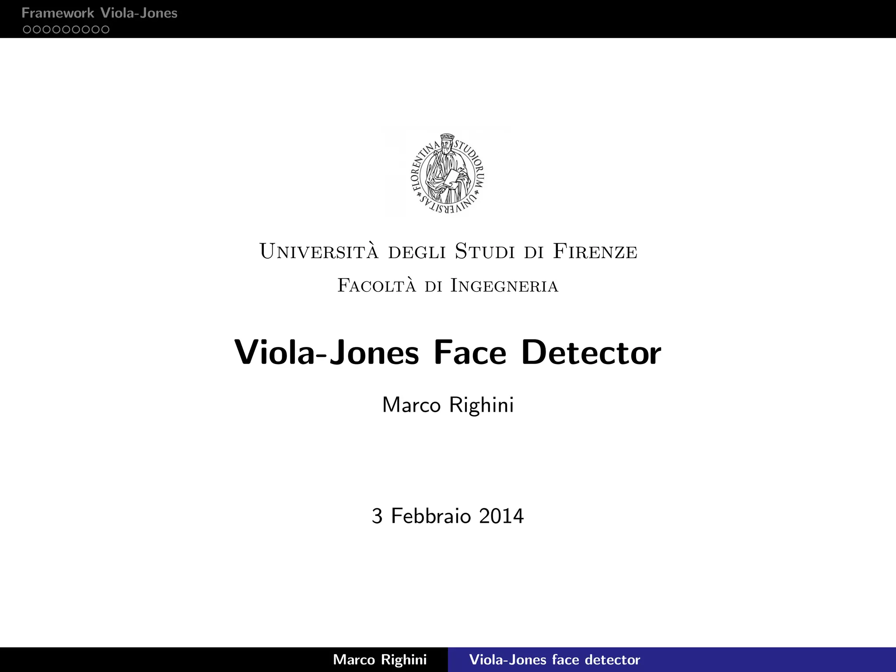Click the Facoltà di Ingegneria line
This screenshot has height=672, width=896.
pos(448,286)
